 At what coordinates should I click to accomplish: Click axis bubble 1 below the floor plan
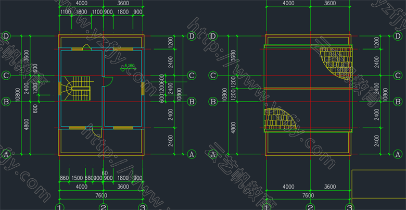(x=60, y=207)
